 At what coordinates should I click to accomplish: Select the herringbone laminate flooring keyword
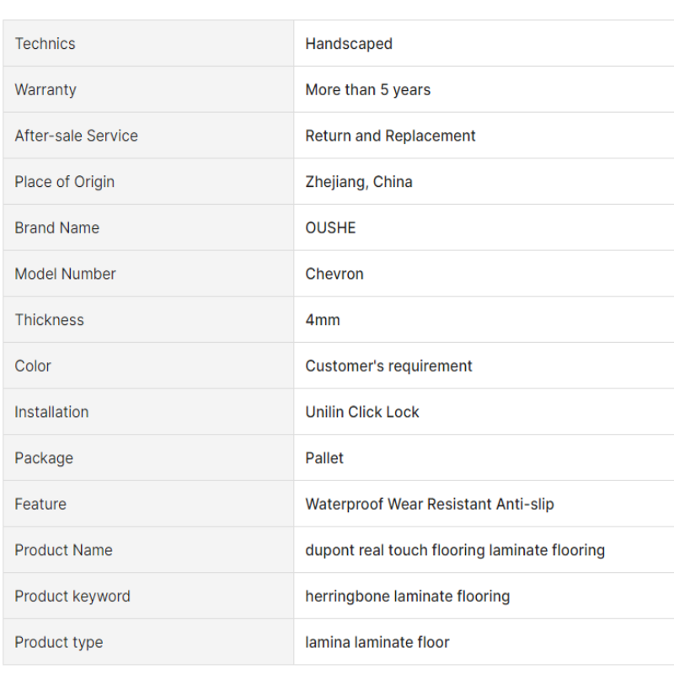click(408, 596)
